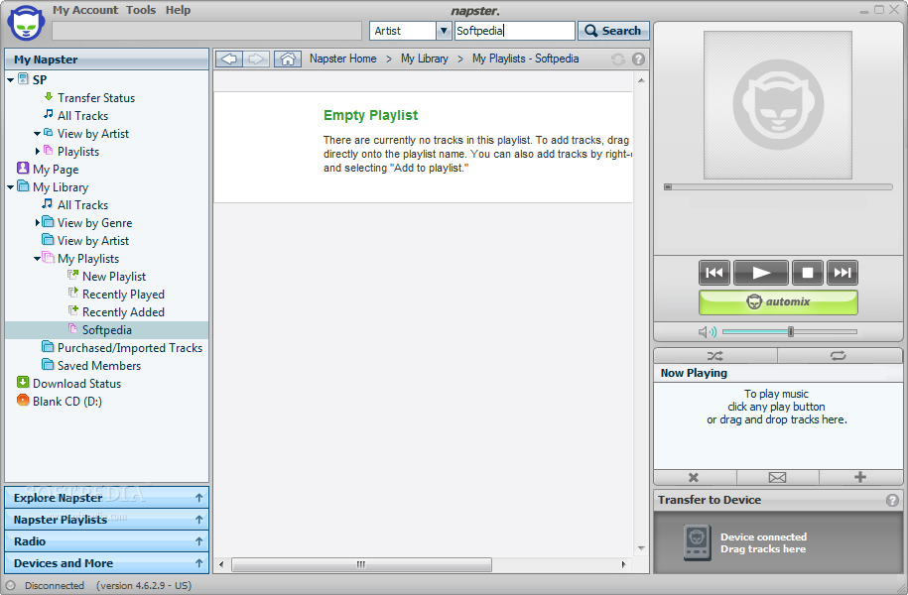908x595 pixels.
Task: Expand the Explore Napster panel
Action: tap(106, 498)
